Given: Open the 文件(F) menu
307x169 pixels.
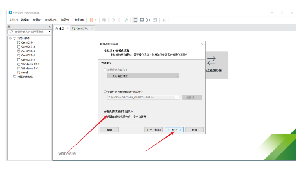Looking at the screenshot, I should 13,20.
